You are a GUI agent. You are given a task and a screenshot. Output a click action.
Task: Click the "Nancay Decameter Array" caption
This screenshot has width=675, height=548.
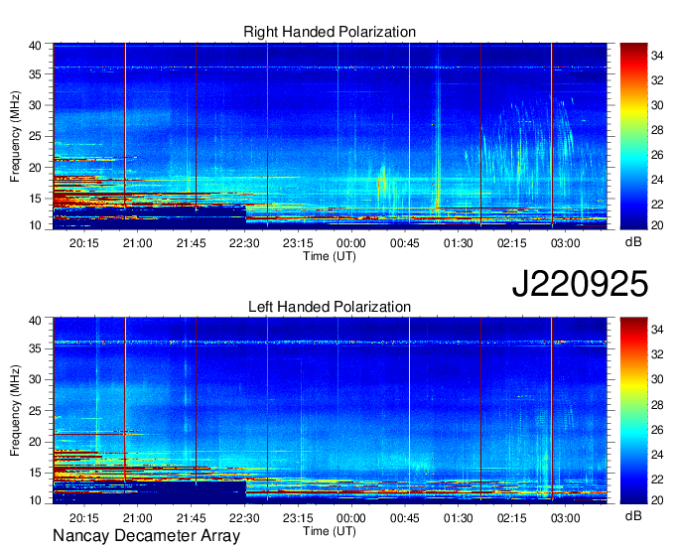pos(146,535)
